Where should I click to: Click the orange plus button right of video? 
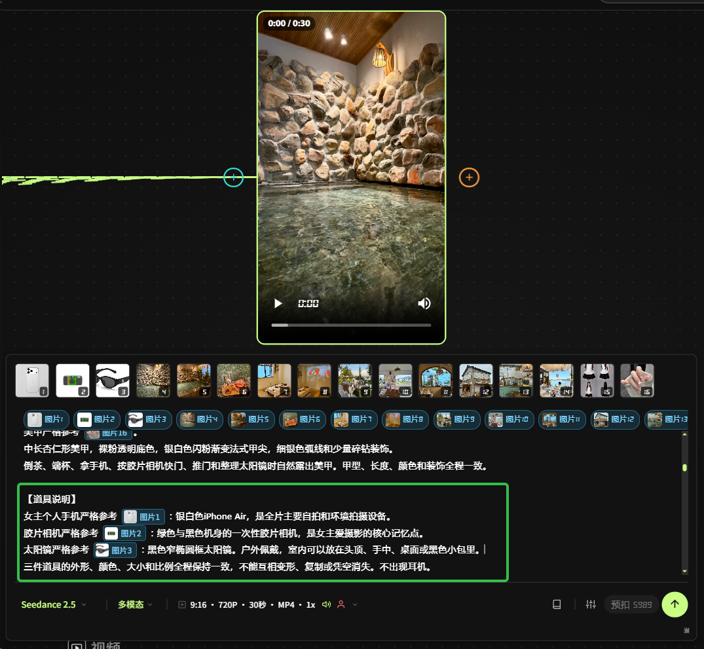(x=469, y=177)
